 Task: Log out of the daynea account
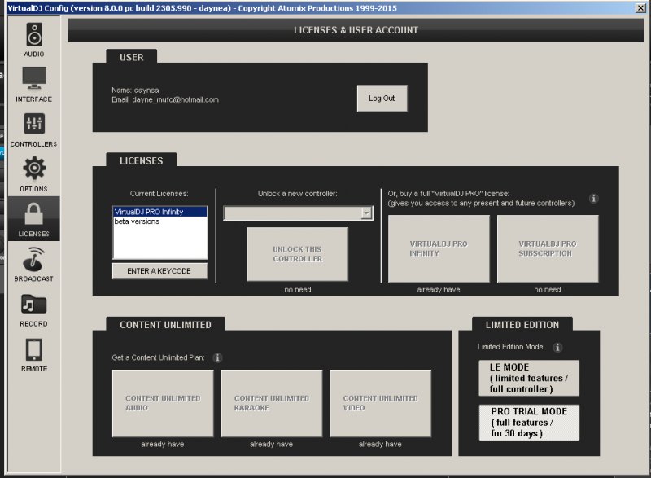click(382, 99)
